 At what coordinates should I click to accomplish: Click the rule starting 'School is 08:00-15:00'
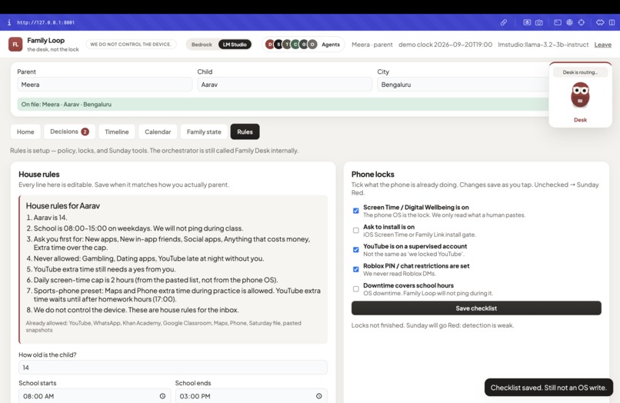[x=138, y=228]
